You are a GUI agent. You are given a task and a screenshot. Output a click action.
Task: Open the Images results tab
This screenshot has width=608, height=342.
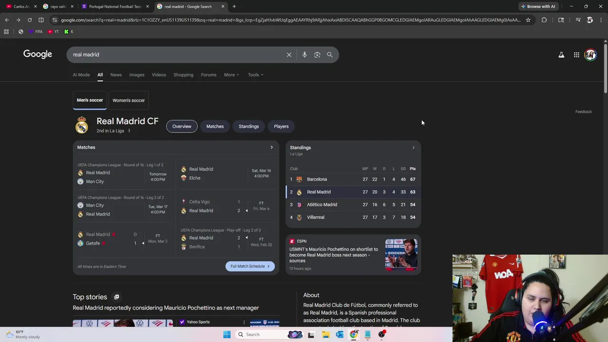[x=137, y=75]
